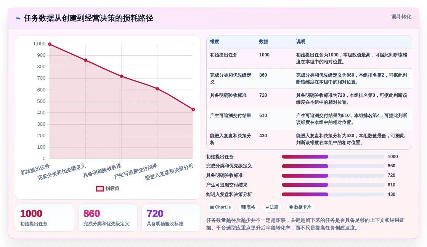Click progress bar of 具备明确验收标准 row
This screenshot has width=427, height=247.
pyautogui.click(x=333, y=176)
